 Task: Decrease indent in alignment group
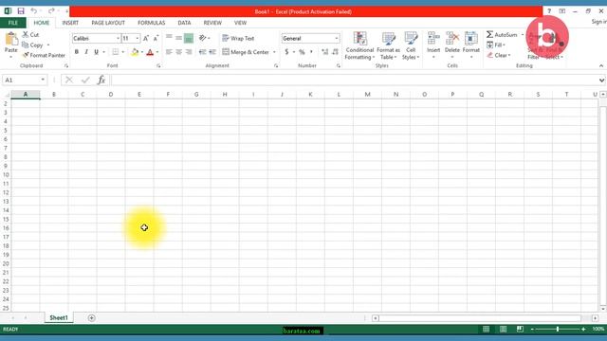pos(202,52)
